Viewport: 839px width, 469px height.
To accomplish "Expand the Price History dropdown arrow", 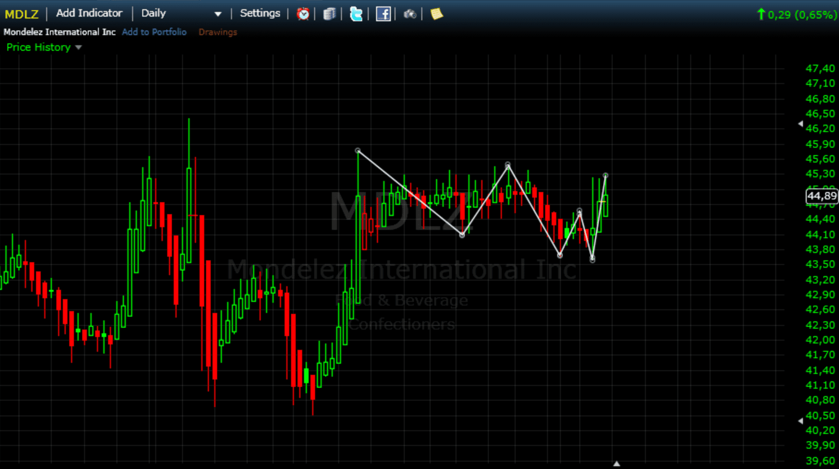I will pos(79,48).
